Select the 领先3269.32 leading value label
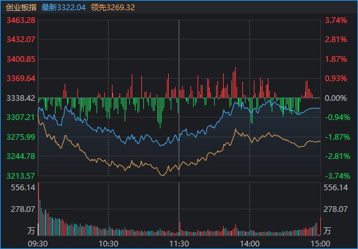The width and height of the screenshot is (358, 249). [113, 8]
